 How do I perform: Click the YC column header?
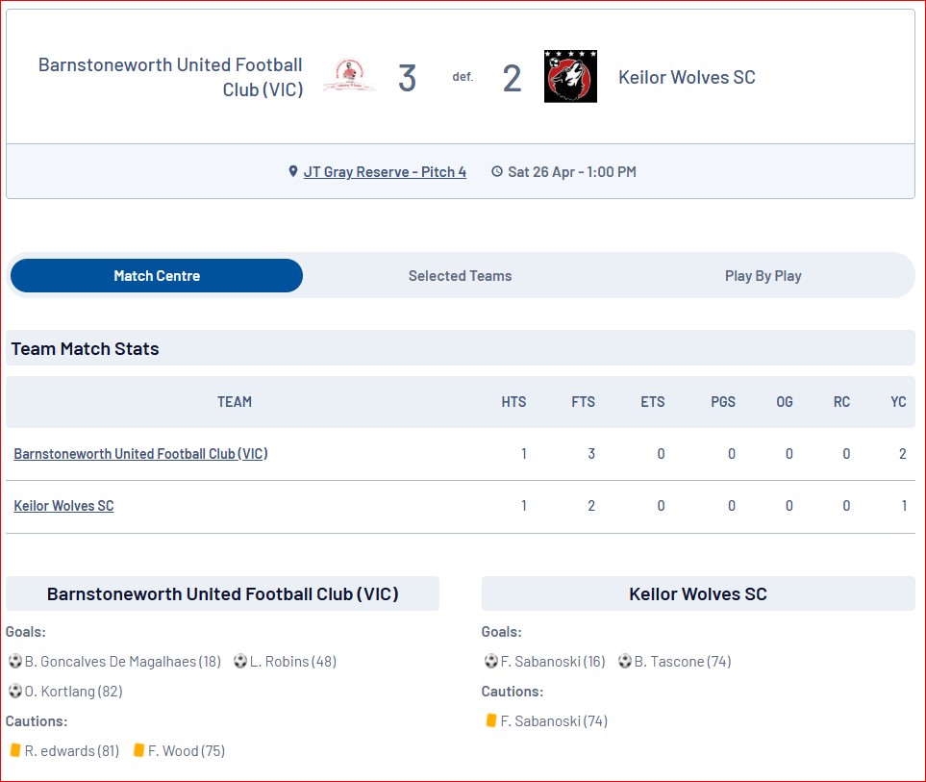[898, 402]
